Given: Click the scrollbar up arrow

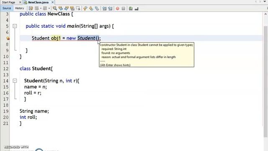Looking at the screenshot, I should coord(265,14).
